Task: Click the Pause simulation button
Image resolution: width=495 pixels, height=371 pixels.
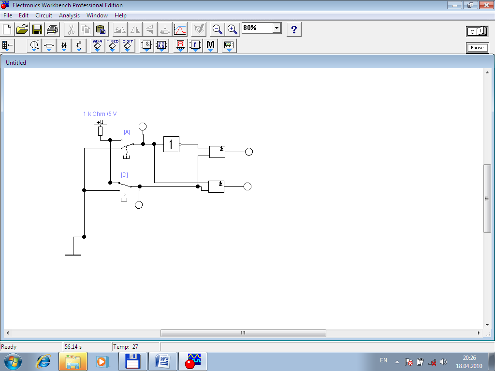Action: (477, 48)
